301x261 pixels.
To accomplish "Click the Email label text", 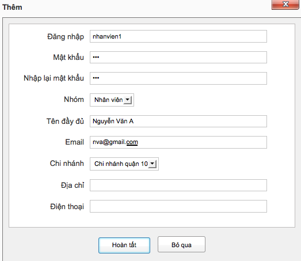I will 74,142.
